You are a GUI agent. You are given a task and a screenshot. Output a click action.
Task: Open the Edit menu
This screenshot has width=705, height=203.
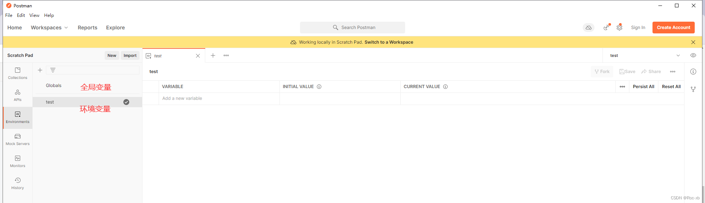[x=21, y=15]
